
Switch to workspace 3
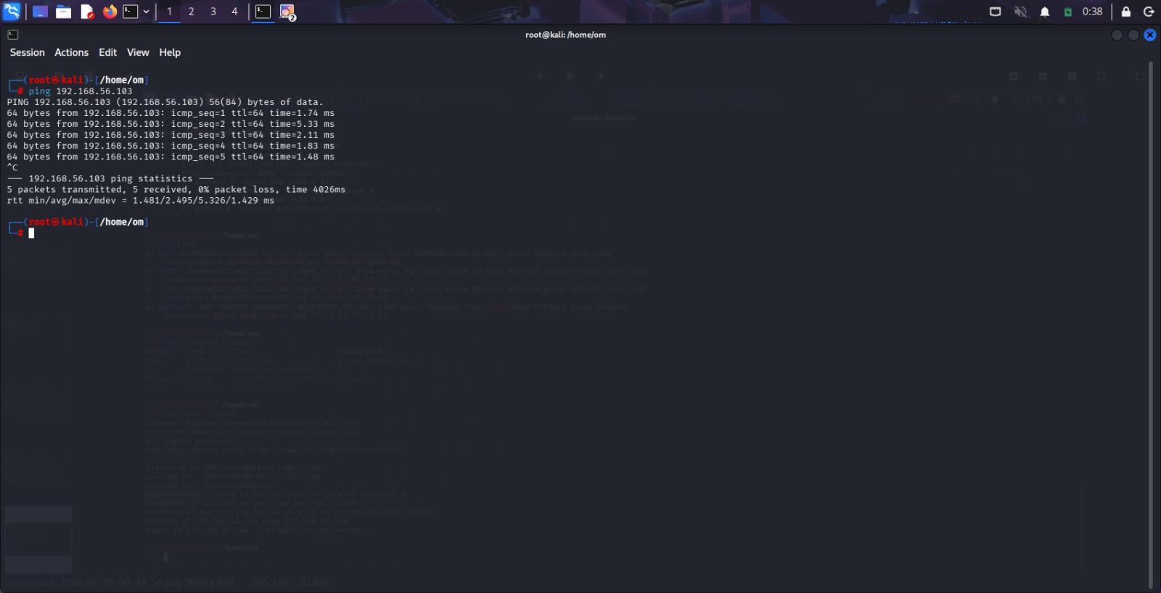pyautogui.click(x=213, y=12)
